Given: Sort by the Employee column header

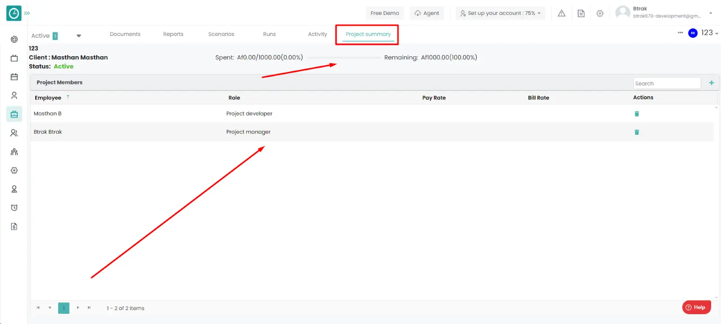Looking at the screenshot, I should [48, 98].
